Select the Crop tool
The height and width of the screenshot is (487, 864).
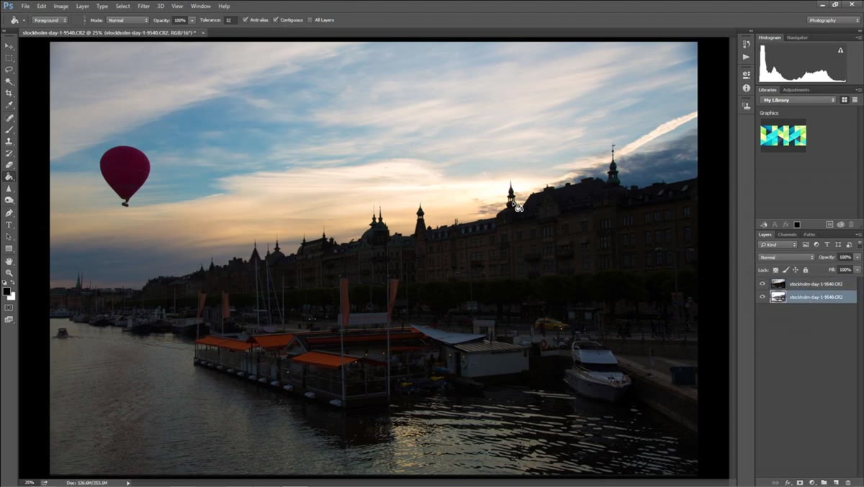9,93
